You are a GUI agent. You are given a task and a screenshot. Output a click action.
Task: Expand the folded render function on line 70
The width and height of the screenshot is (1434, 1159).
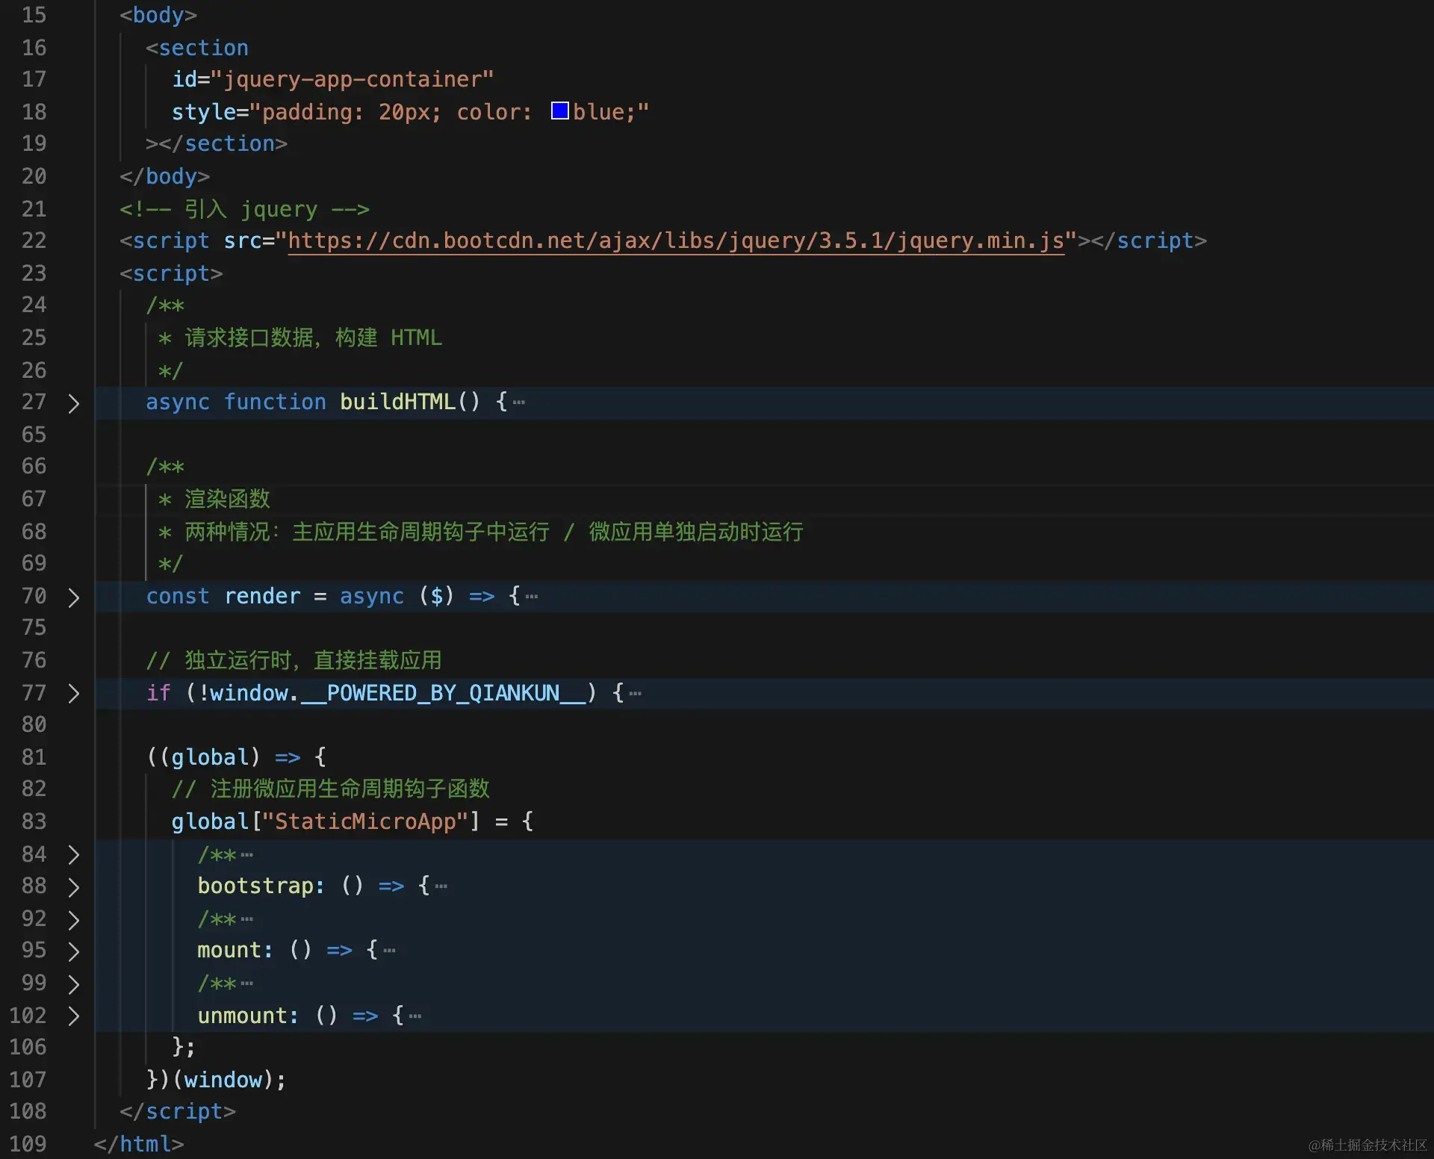73,597
